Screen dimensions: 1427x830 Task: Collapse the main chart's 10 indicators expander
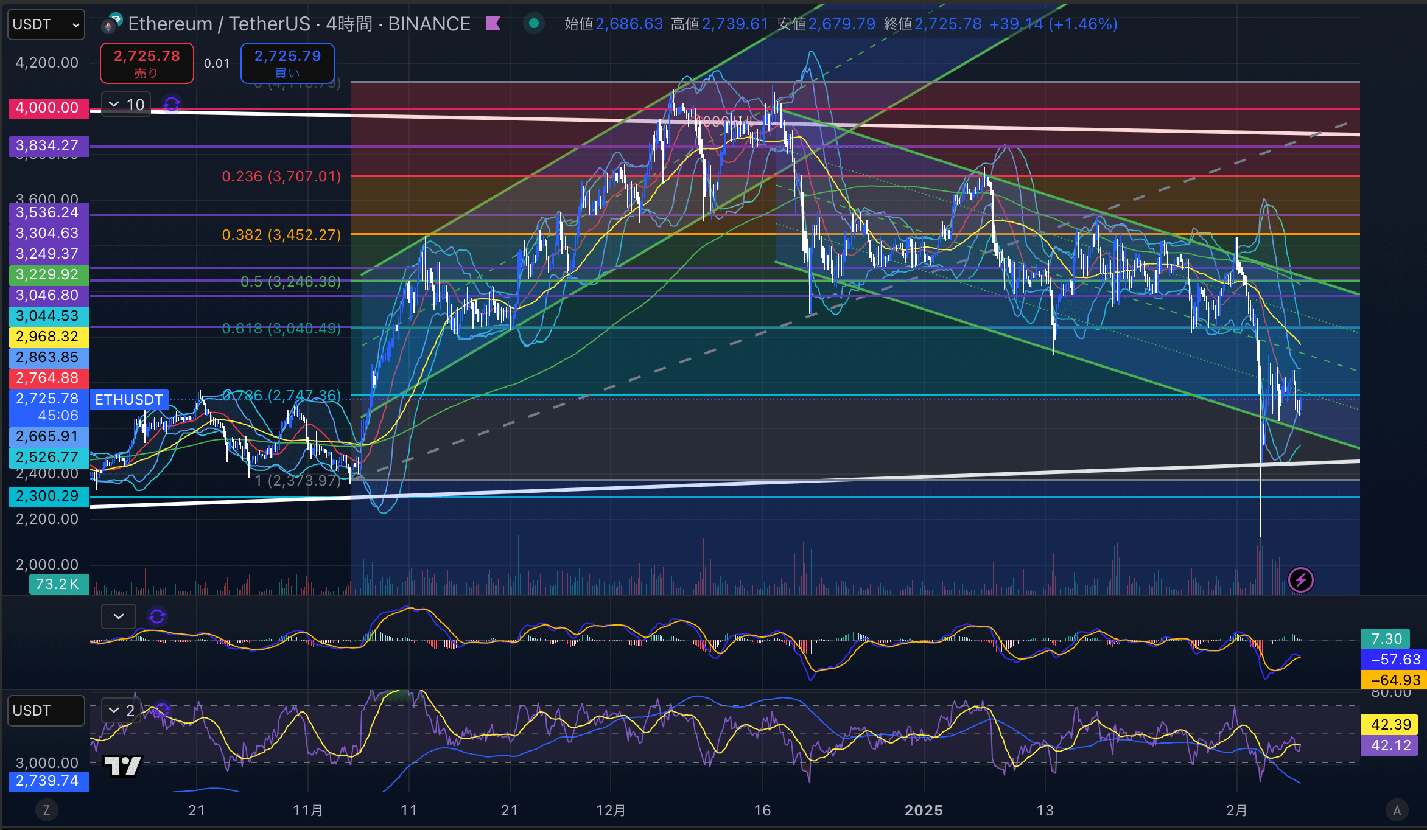(126, 104)
